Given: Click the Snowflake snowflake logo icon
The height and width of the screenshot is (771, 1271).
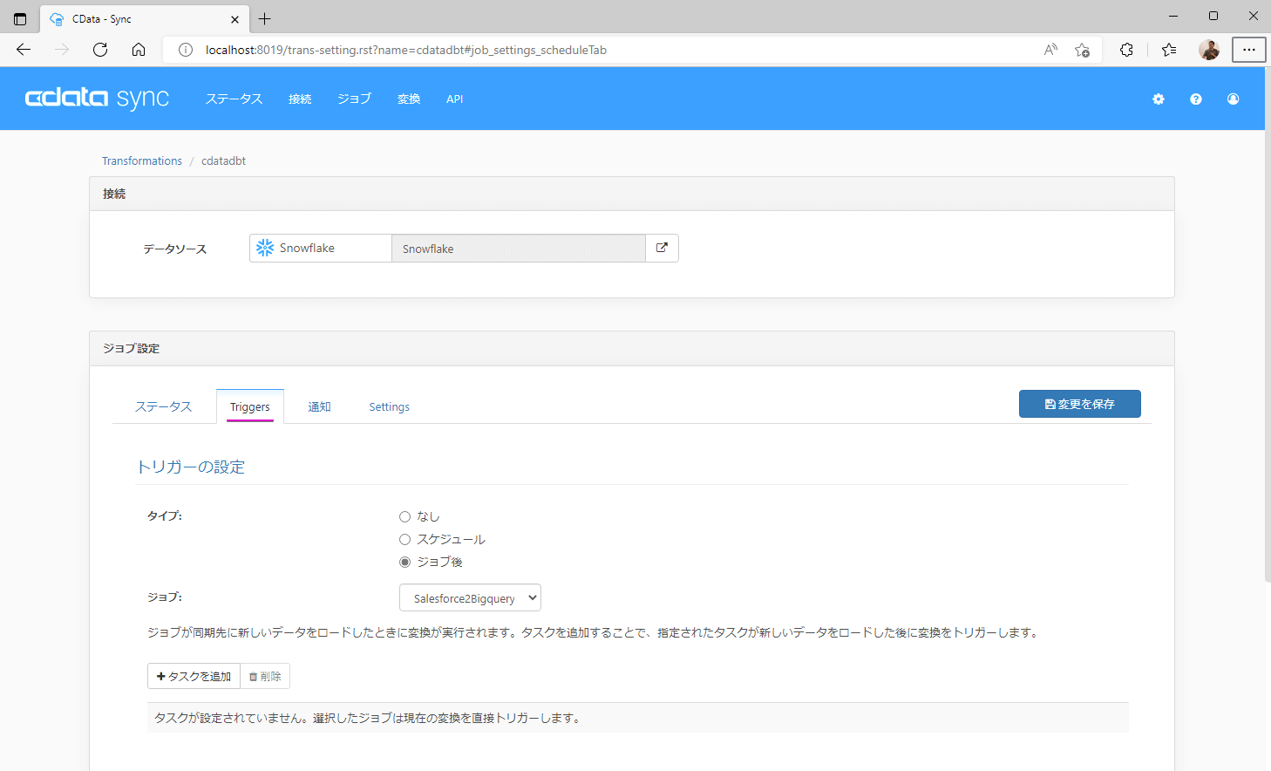Looking at the screenshot, I should (x=265, y=248).
